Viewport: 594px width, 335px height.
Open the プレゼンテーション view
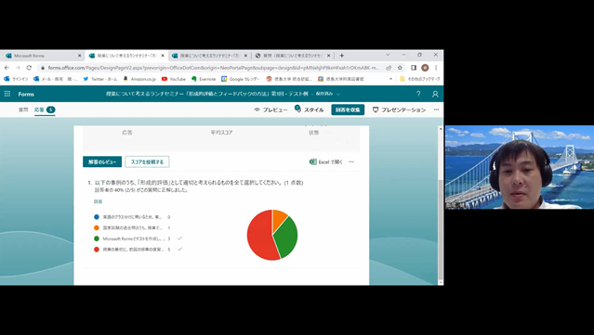point(399,110)
